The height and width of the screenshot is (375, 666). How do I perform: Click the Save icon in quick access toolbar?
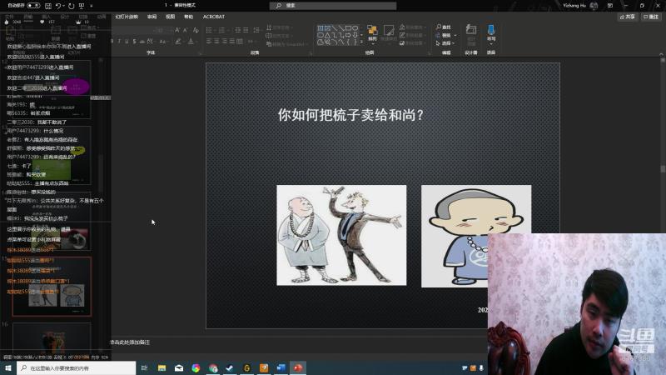(48, 5)
